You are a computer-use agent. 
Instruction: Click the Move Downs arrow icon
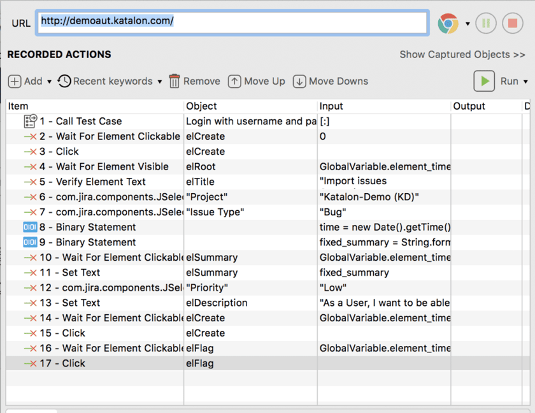(x=299, y=81)
